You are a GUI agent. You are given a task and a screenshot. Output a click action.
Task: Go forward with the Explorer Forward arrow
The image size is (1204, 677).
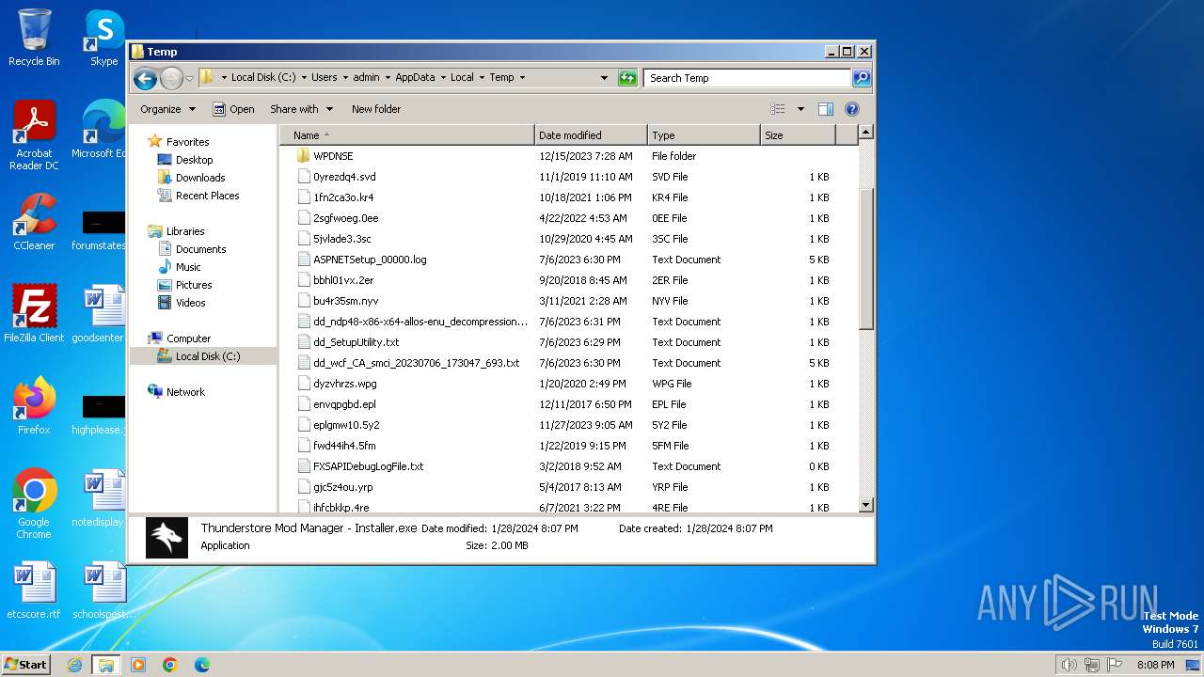pos(171,78)
